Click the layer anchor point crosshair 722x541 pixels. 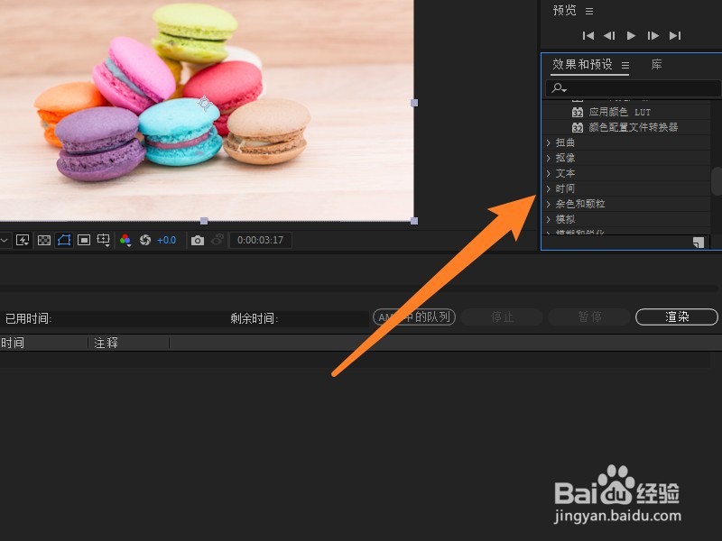pyautogui.click(x=205, y=103)
